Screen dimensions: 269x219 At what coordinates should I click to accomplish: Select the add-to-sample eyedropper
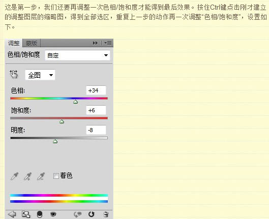(x=27, y=176)
